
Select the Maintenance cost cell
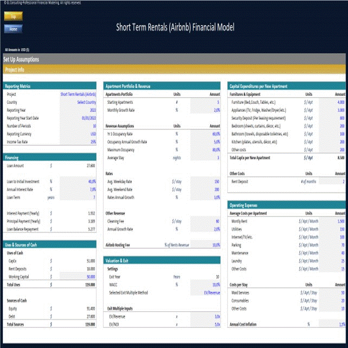[332, 253]
